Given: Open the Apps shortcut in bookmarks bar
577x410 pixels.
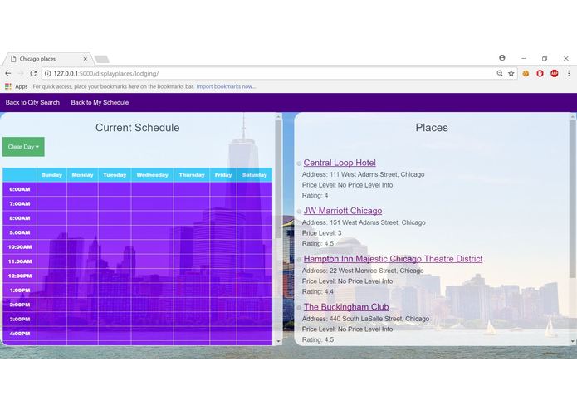Looking at the screenshot, I should click(x=17, y=87).
